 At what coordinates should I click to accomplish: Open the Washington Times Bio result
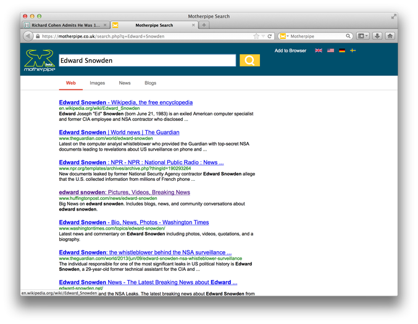[x=134, y=222]
